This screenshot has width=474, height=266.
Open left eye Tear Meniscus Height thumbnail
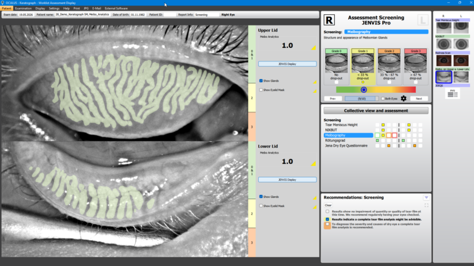pyautogui.click(x=461, y=28)
